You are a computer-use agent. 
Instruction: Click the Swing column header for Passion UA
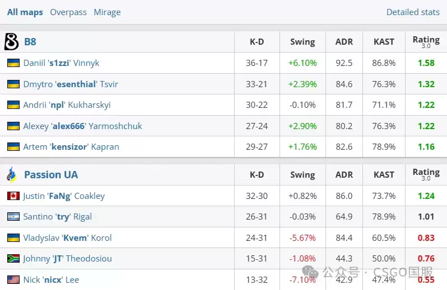[302, 174]
